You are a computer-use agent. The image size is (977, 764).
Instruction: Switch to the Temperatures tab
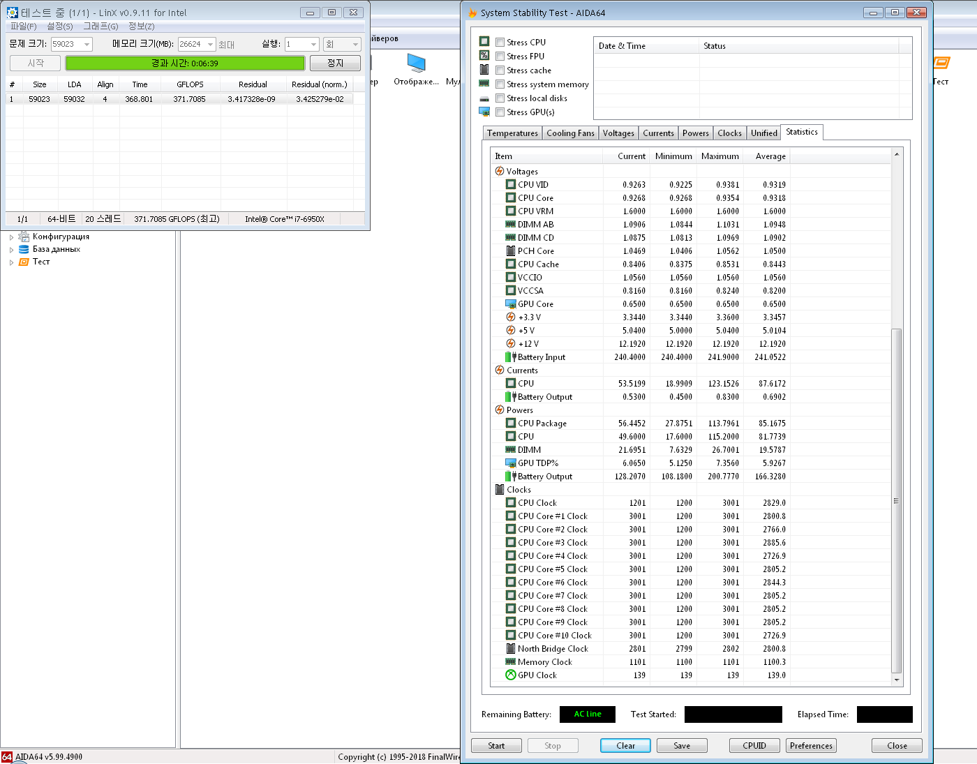(512, 133)
